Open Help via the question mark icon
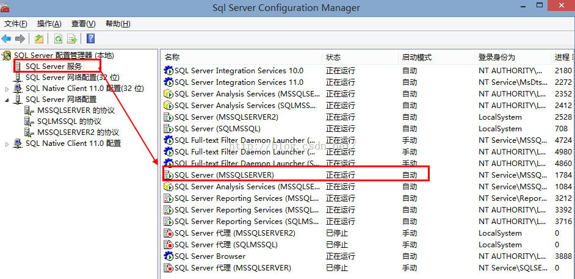This screenshot has width=575, height=279. click(90, 38)
